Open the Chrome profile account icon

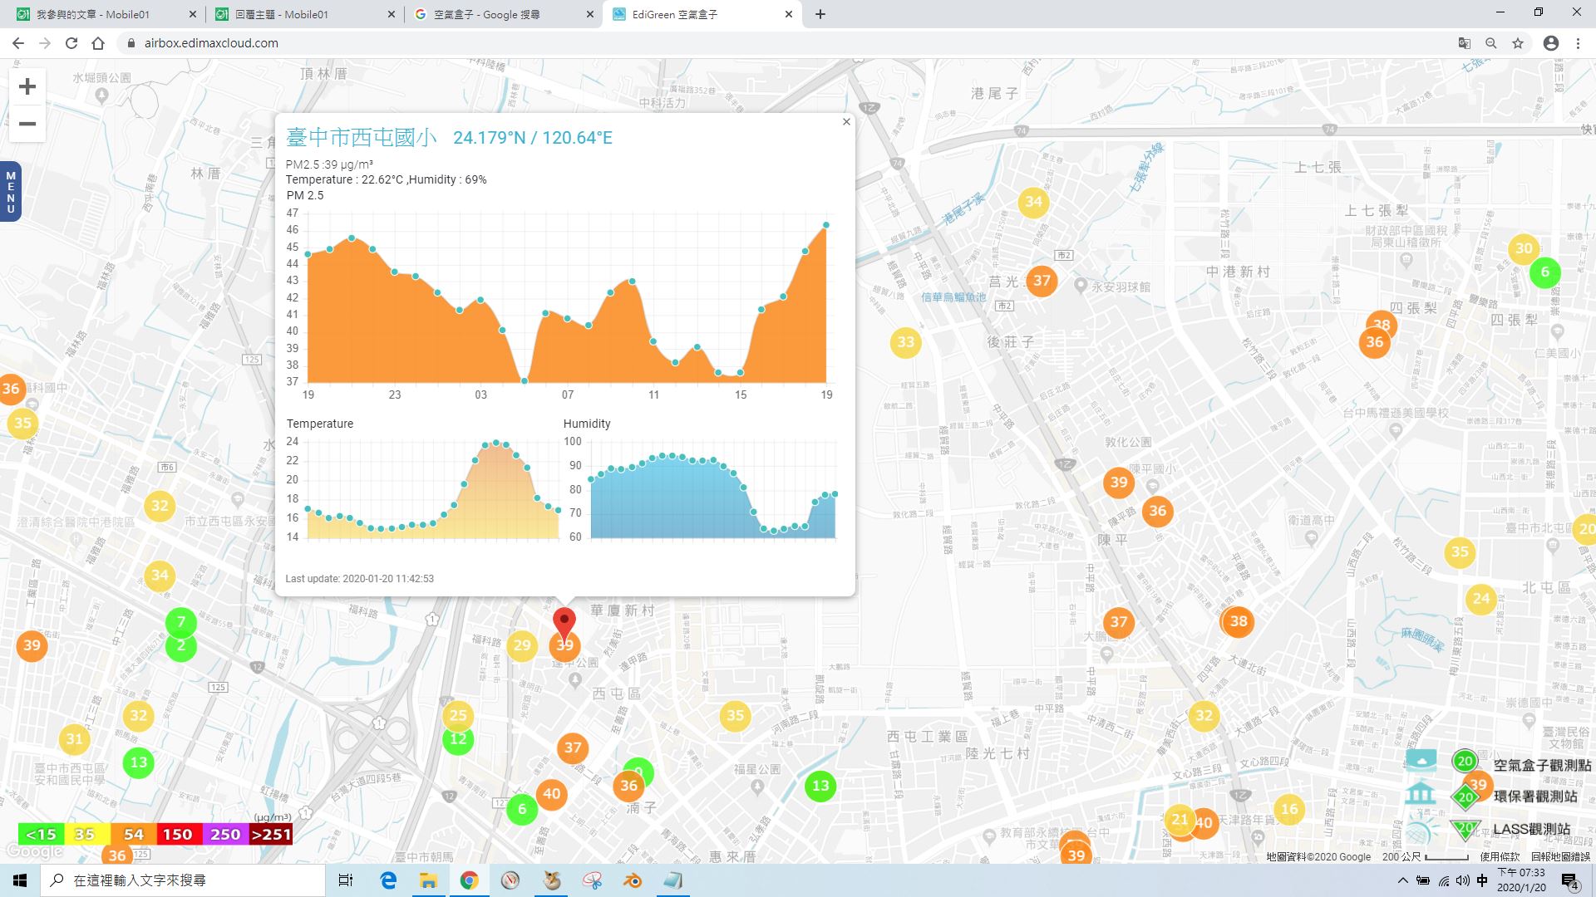[1551, 43]
